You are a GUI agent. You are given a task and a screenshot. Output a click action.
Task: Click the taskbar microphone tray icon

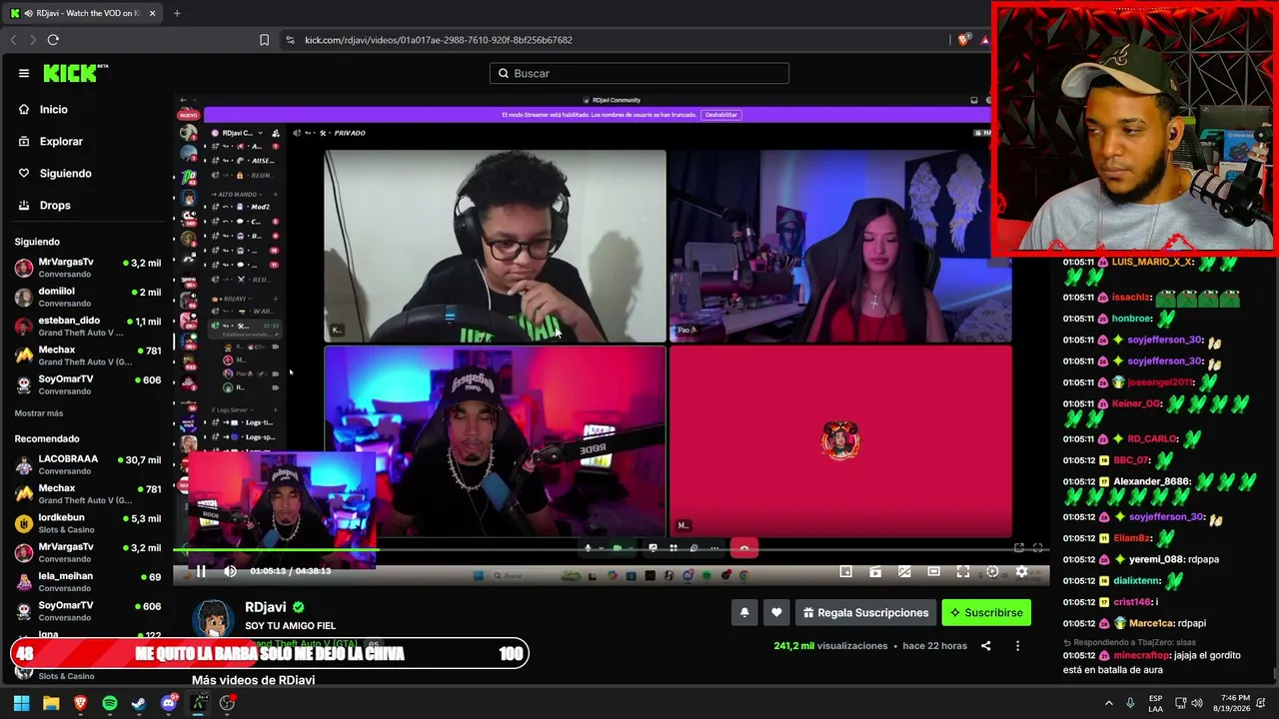pos(1130,703)
